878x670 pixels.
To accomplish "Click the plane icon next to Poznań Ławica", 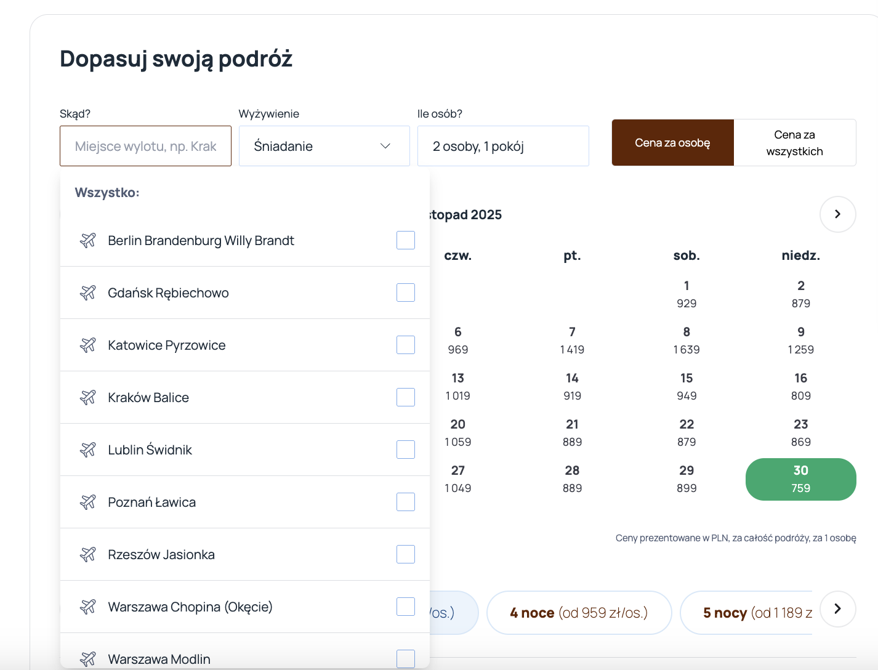I will (x=88, y=502).
